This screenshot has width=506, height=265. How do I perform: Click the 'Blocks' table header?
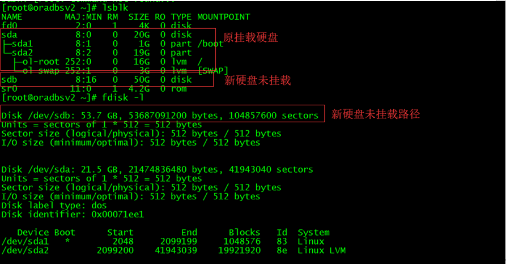tap(244, 232)
